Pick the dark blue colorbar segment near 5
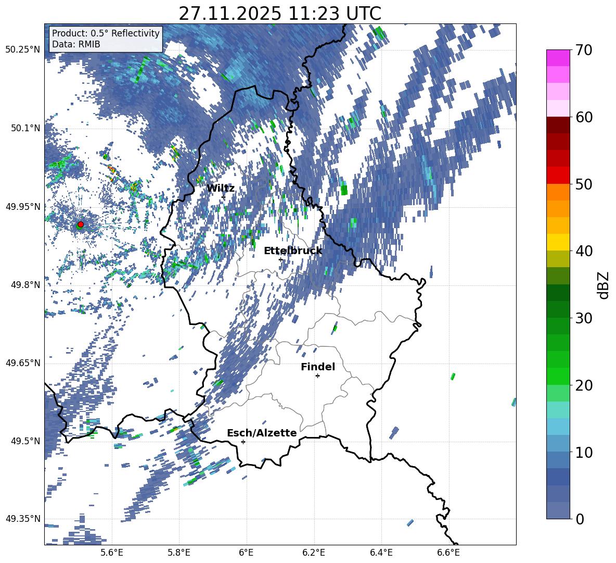 558,477
